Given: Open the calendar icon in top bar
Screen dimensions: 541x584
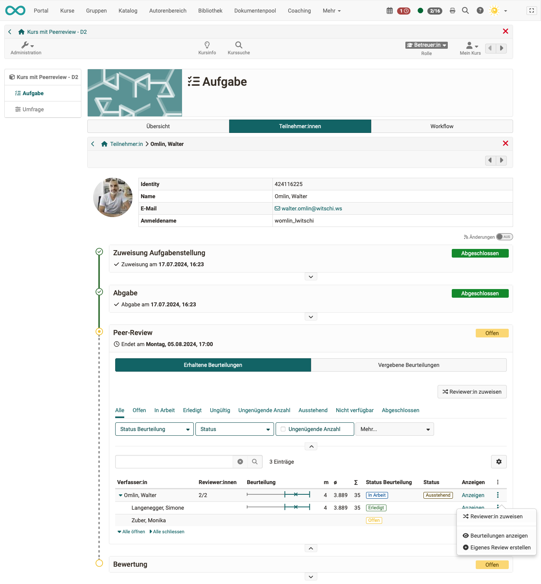Looking at the screenshot, I should click(389, 11).
